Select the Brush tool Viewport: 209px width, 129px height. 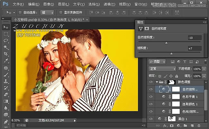pos(6,74)
